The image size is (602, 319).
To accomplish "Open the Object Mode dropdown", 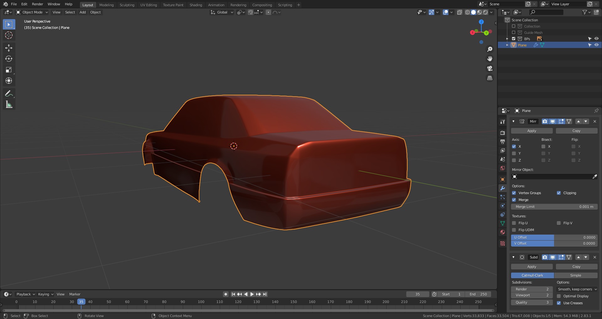I will click(32, 12).
